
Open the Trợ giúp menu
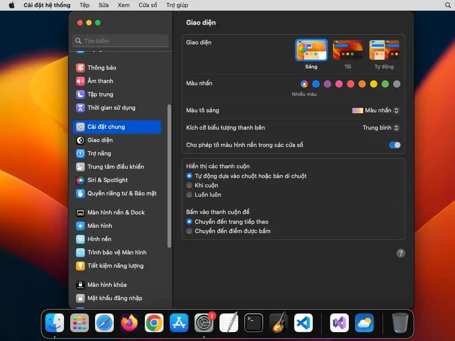(177, 5)
